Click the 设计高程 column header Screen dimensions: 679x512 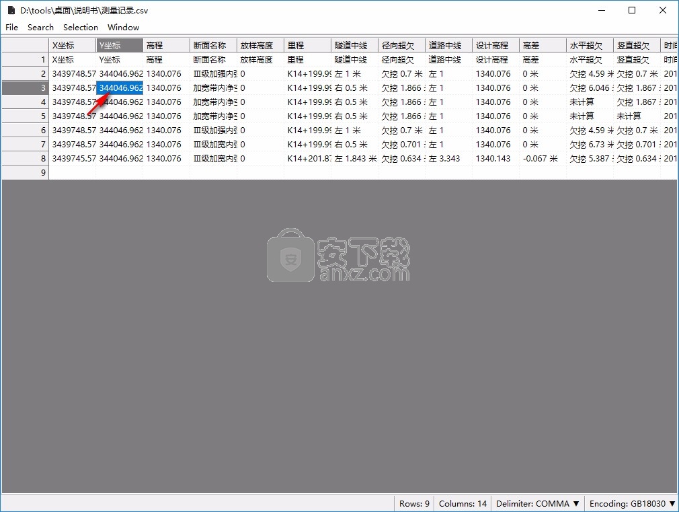pyautogui.click(x=495, y=46)
